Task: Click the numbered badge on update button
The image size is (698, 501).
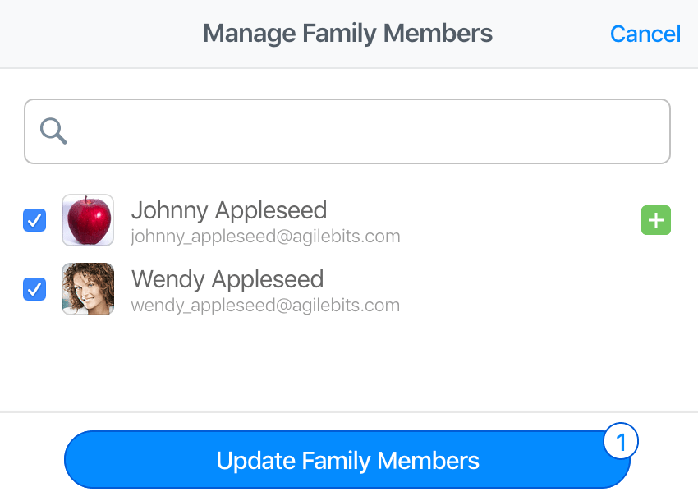Action: pos(621,441)
